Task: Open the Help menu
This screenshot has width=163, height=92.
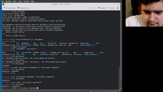Action: [32, 1]
